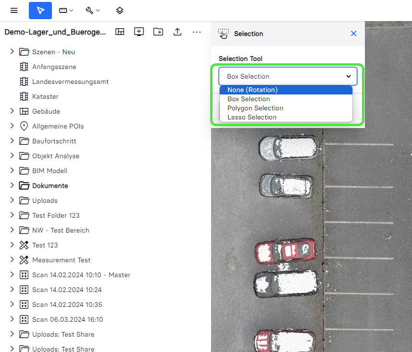Select Scan 14.02.2024 10:10 - Master item
The height and width of the screenshot is (352, 412).
(81, 275)
